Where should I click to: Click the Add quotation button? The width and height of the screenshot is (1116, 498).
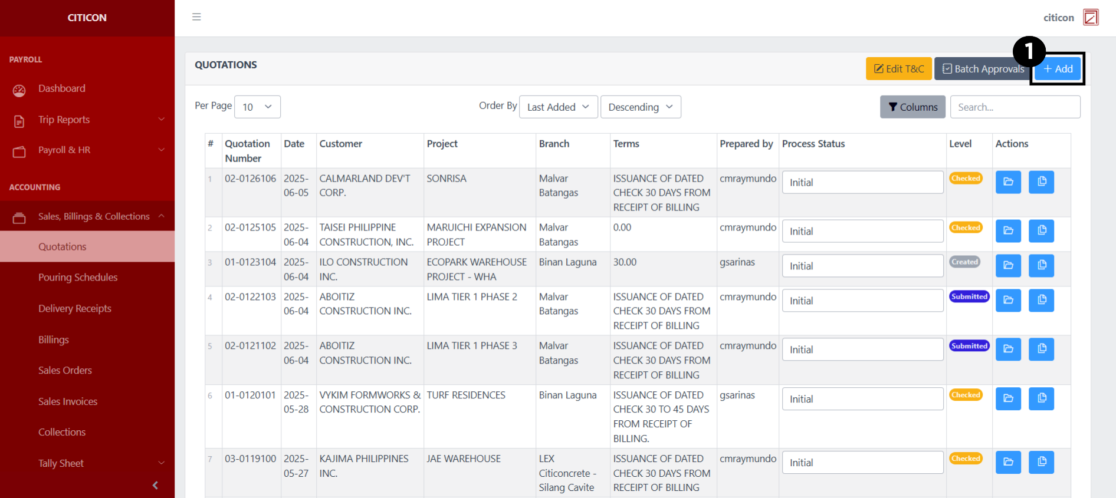click(1058, 69)
